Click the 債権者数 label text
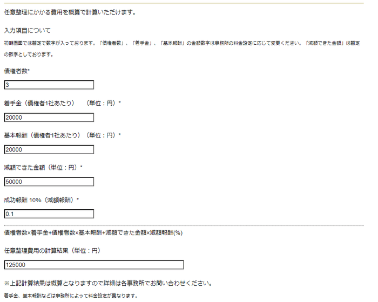The width and height of the screenshot is (378, 302). pos(15,71)
